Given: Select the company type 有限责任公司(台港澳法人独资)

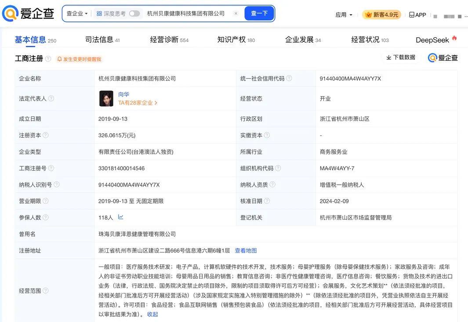Looking at the screenshot, I should [x=136, y=152].
